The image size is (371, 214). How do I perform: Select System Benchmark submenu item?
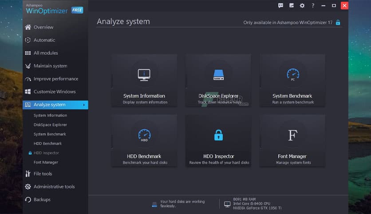click(x=50, y=134)
